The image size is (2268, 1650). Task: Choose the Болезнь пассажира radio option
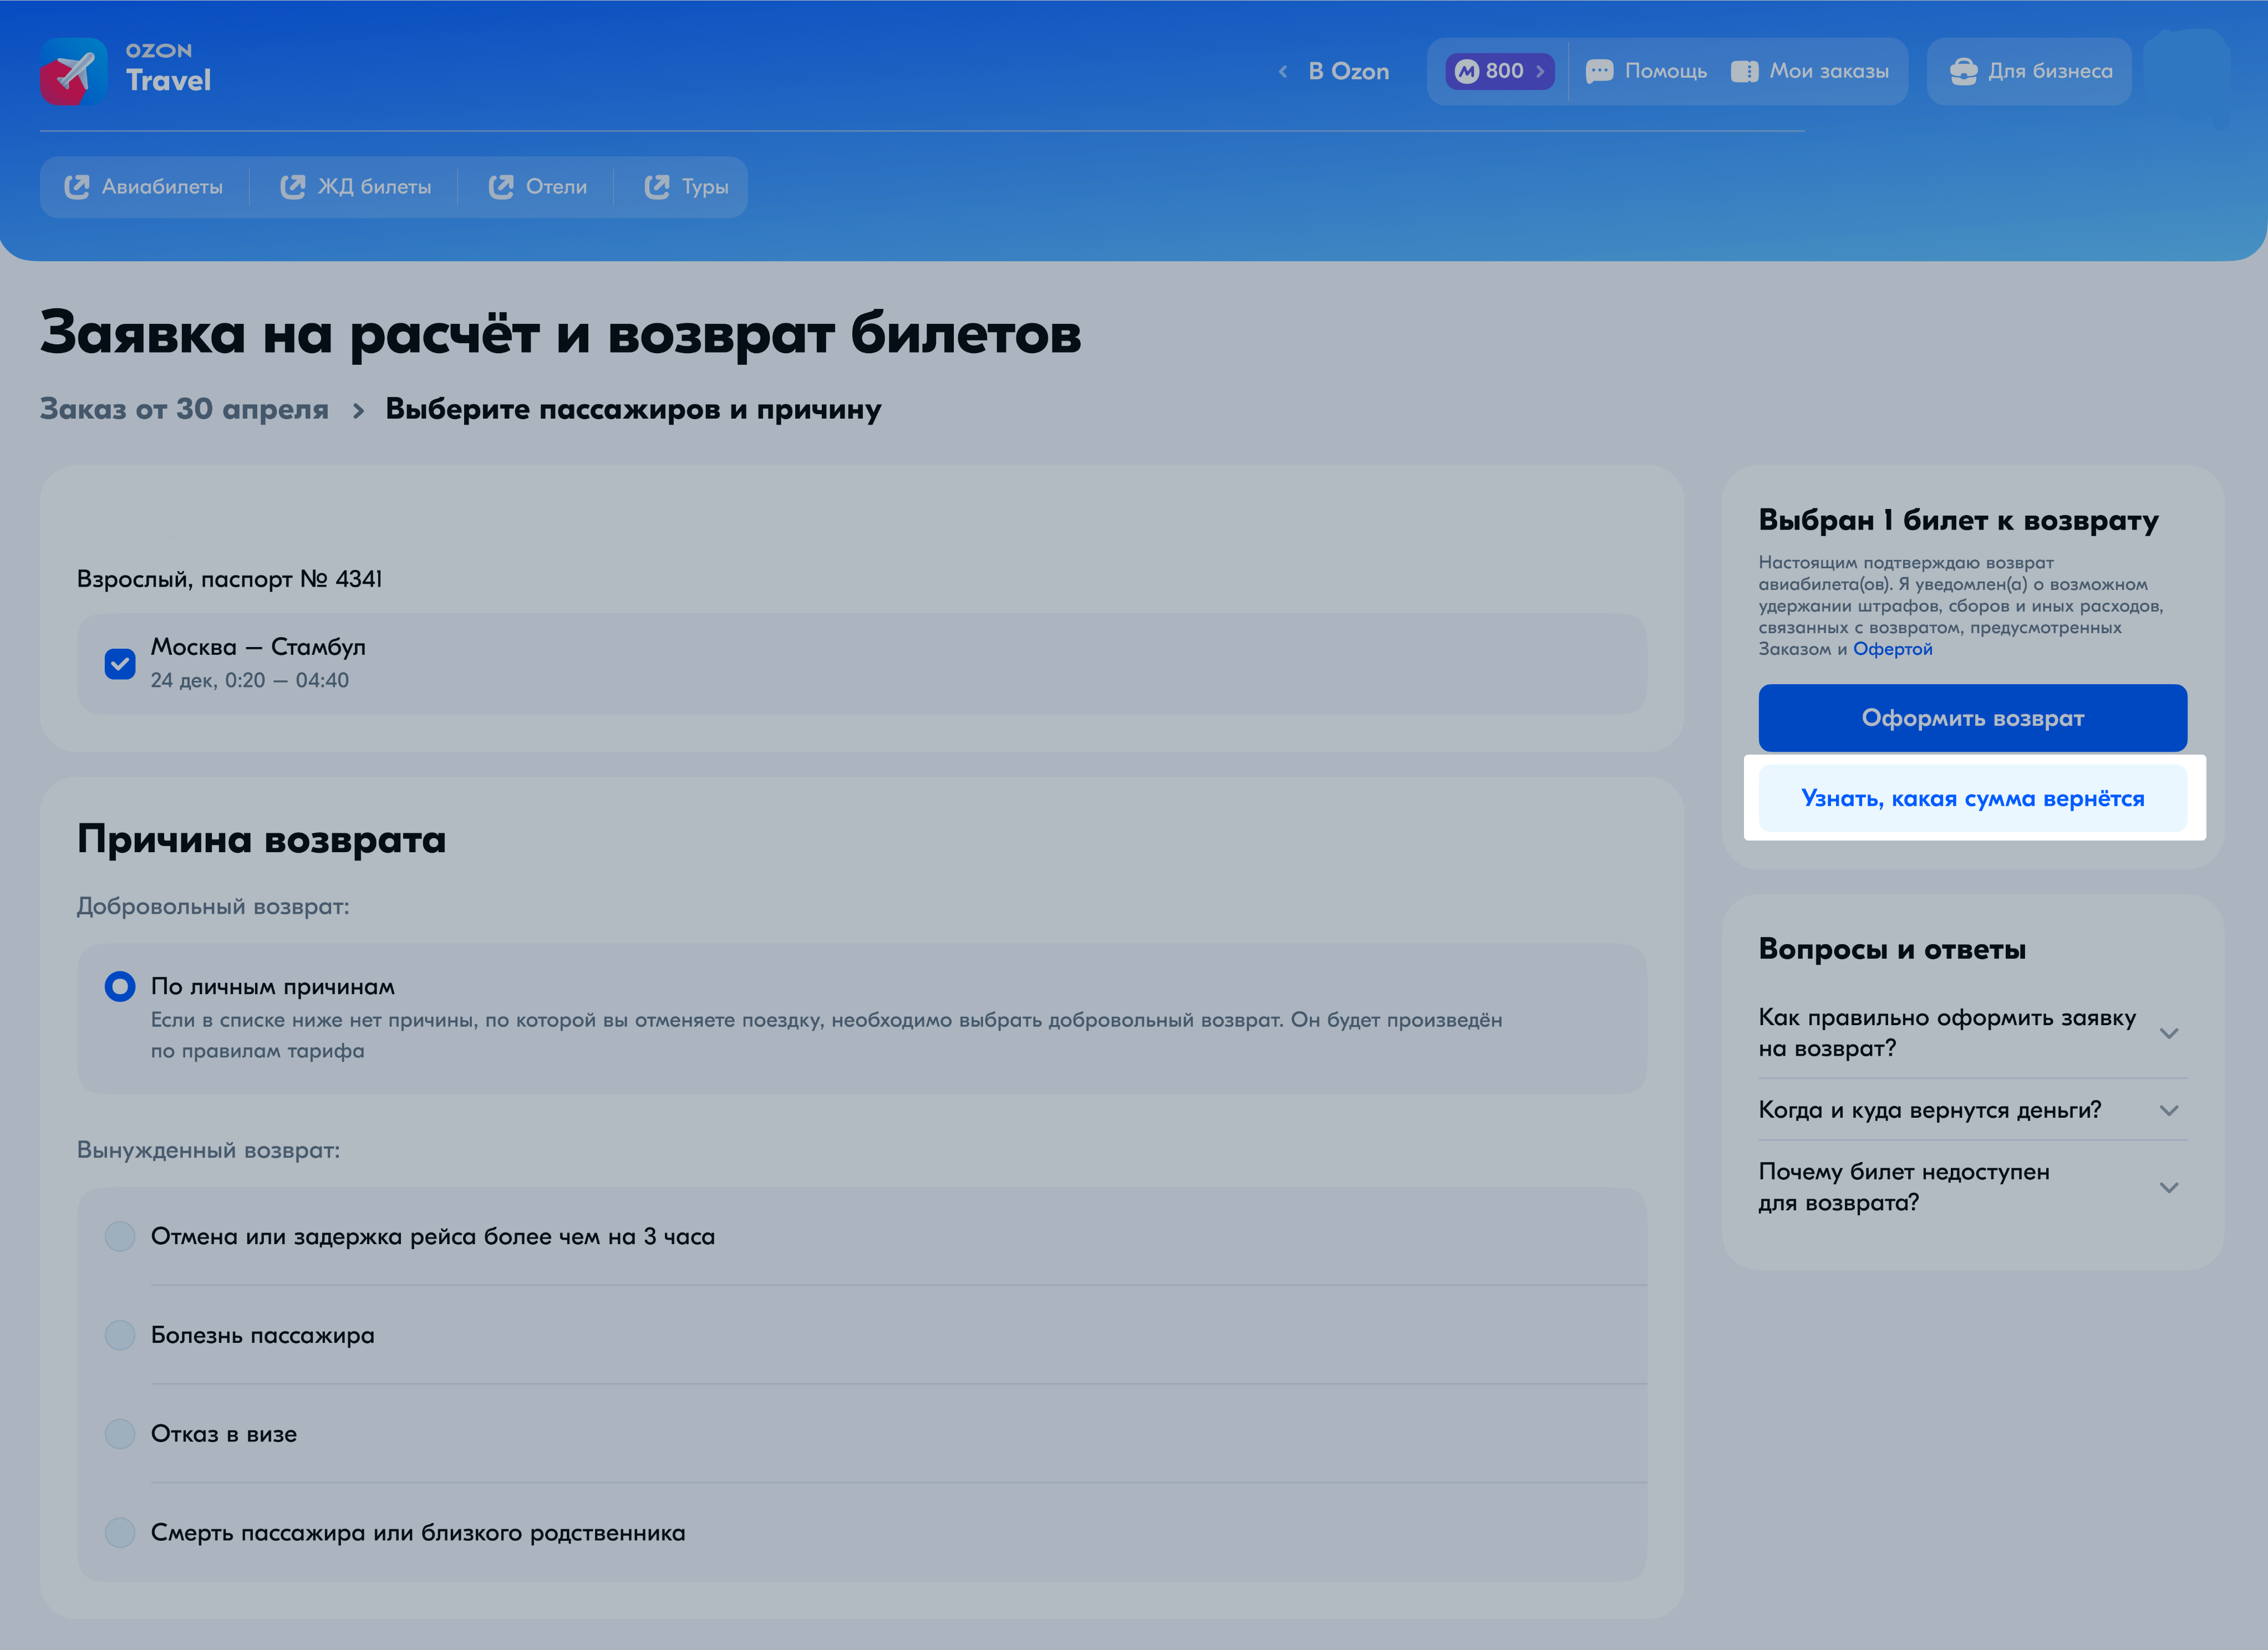[x=120, y=1335]
